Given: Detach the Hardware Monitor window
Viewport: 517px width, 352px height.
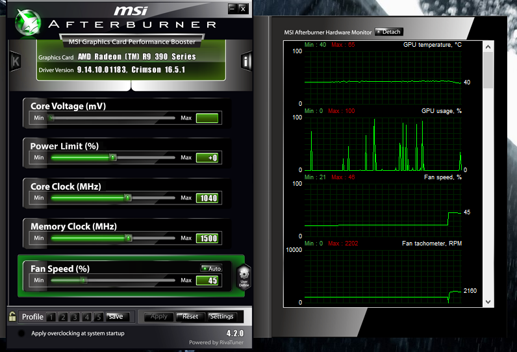Looking at the screenshot, I should click(x=389, y=32).
